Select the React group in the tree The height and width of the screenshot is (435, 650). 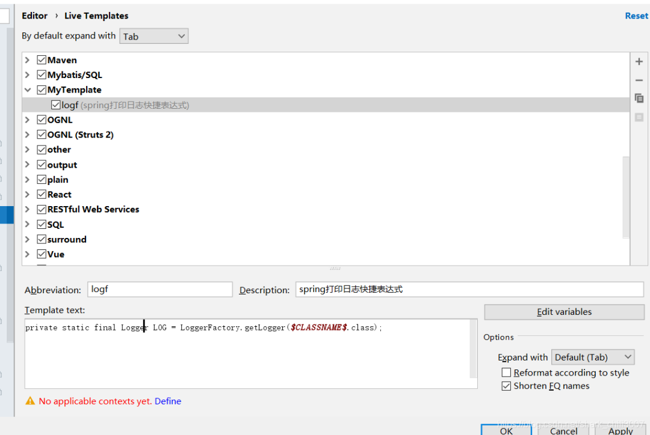[59, 195]
